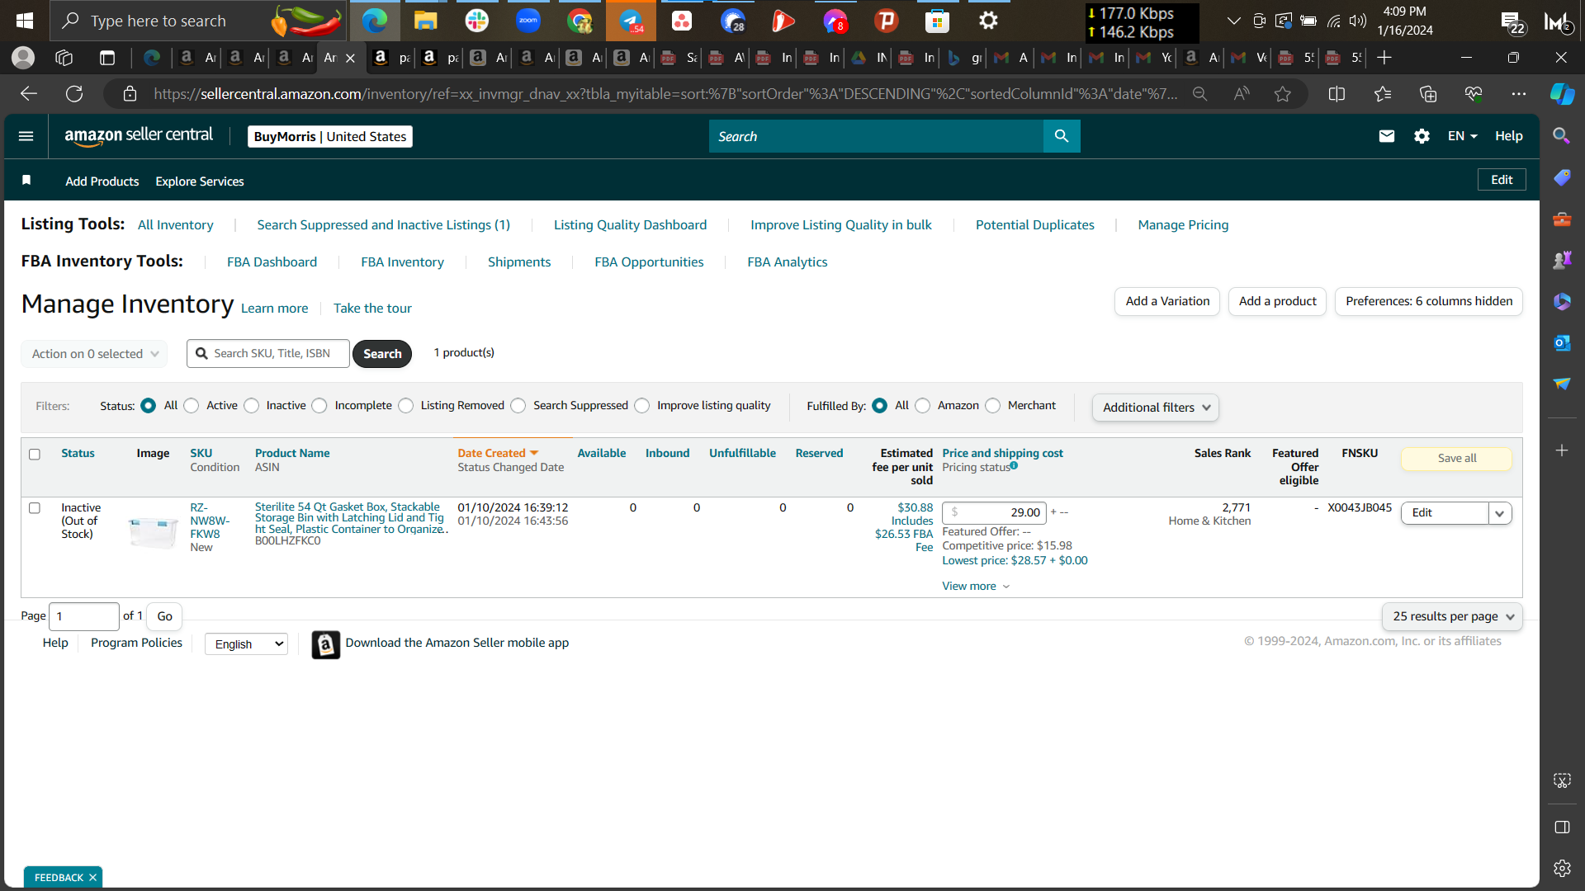Image resolution: width=1585 pixels, height=891 pixels.
Task: Open Search Suppressed and Inactive Listings
Action: (x=383, y=225)
